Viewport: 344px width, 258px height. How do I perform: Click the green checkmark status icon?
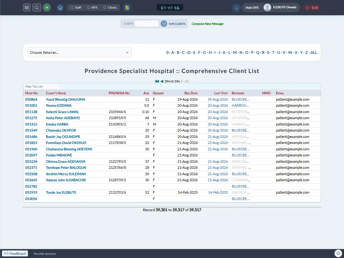tap(47, 7)
